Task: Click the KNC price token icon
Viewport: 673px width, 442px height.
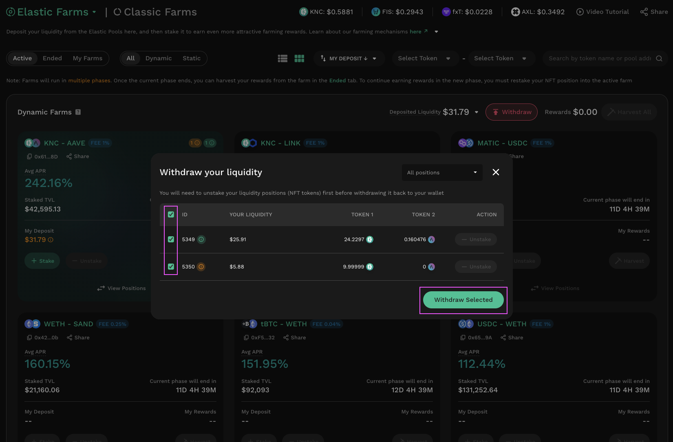Action: (x=304, y=12)
